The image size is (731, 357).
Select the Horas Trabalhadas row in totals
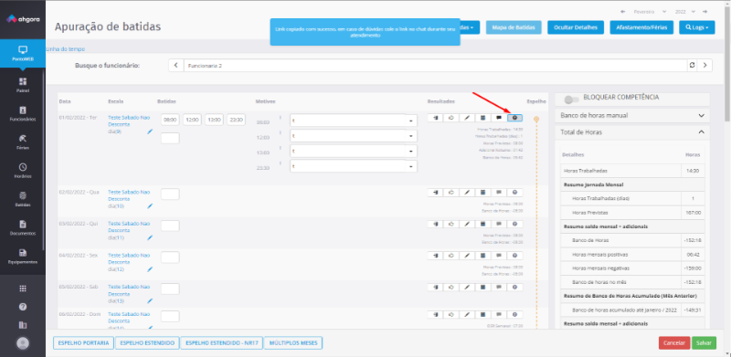coord(632,171)
